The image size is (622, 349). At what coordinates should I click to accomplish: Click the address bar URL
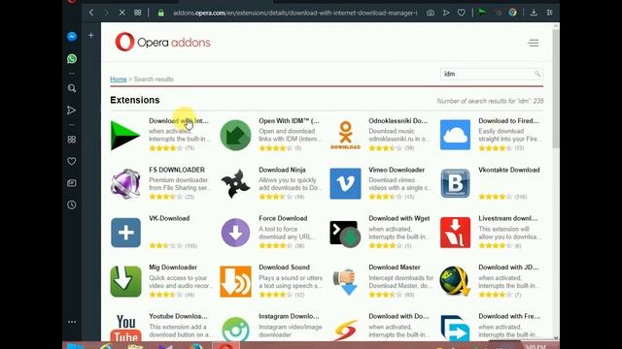294,13
